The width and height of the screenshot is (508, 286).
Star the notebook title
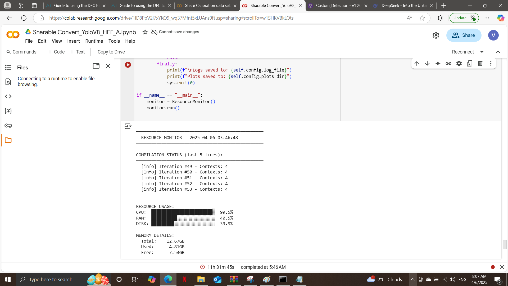pos(145,32)
